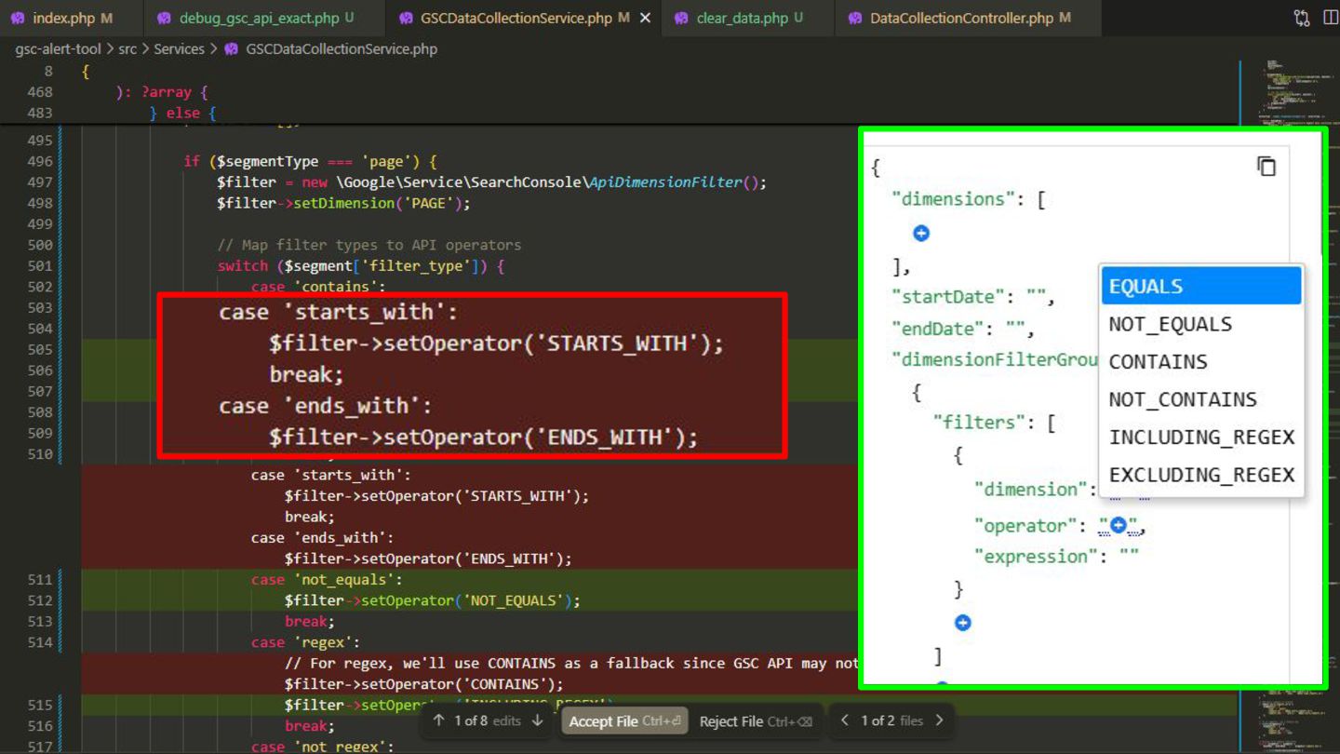Jump to sticky line 468 "): ?array {"
This screenshot has height=754, width=1340.
point(162,92)
